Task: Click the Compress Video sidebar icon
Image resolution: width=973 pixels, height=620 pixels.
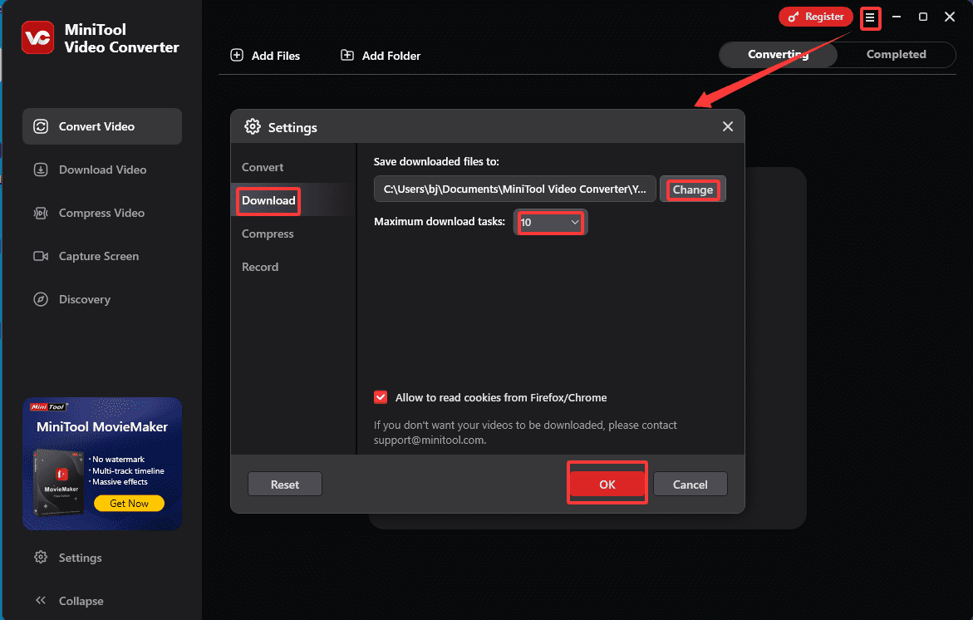Action: click(41, 213)
